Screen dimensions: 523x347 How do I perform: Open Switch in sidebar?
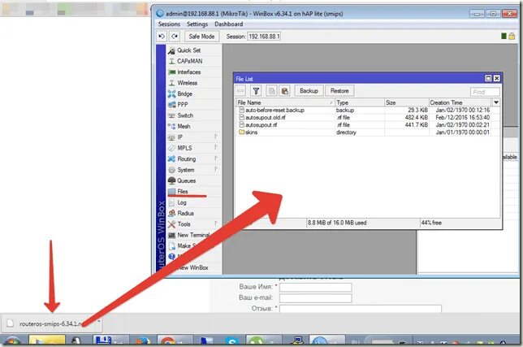[x=185, y=115]
